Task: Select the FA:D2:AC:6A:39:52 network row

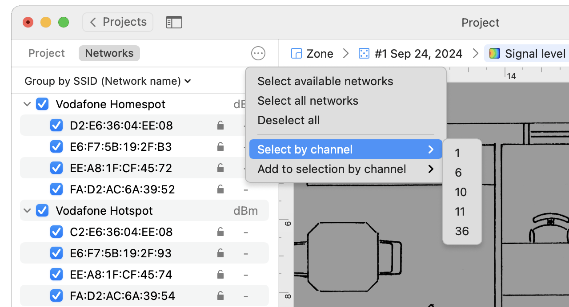Action: pos(122,189)
